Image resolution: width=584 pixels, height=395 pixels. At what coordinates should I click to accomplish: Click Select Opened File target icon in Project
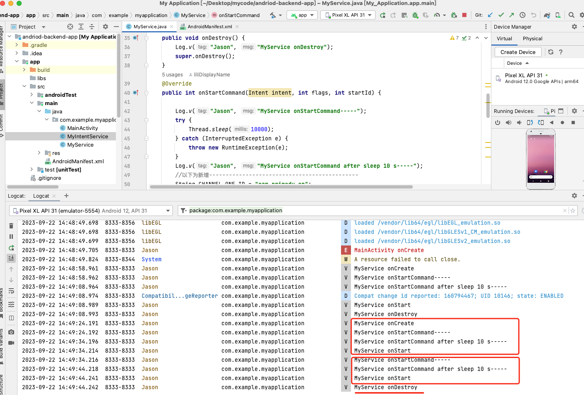coord(70,27)
